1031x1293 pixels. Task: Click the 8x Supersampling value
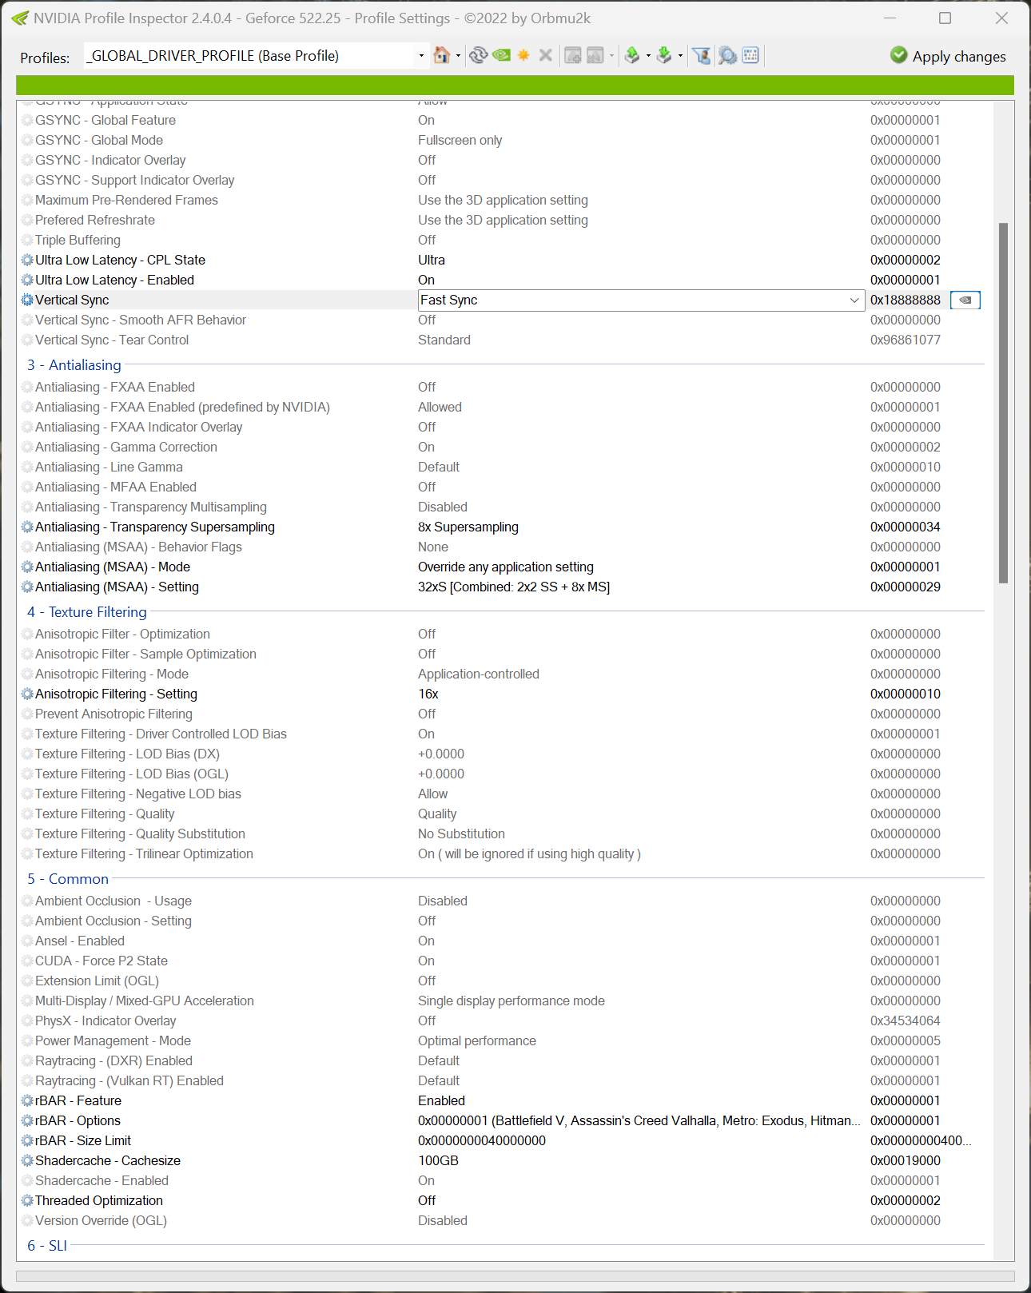(x=468, y=527)
